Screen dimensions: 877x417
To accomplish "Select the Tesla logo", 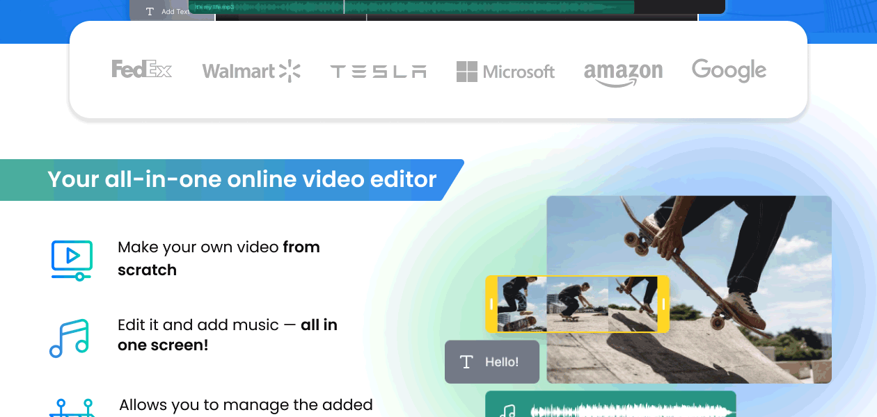I will coord(378,71).
